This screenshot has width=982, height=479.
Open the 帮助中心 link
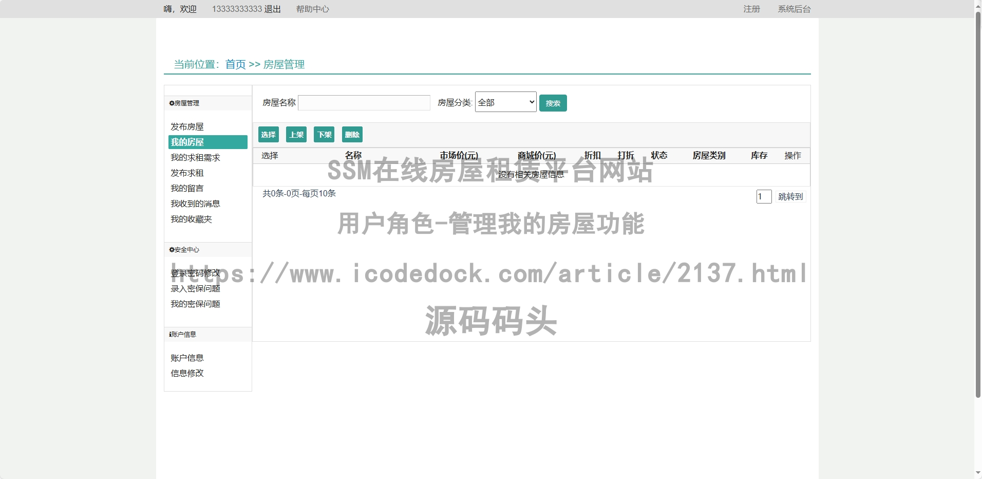312,9
